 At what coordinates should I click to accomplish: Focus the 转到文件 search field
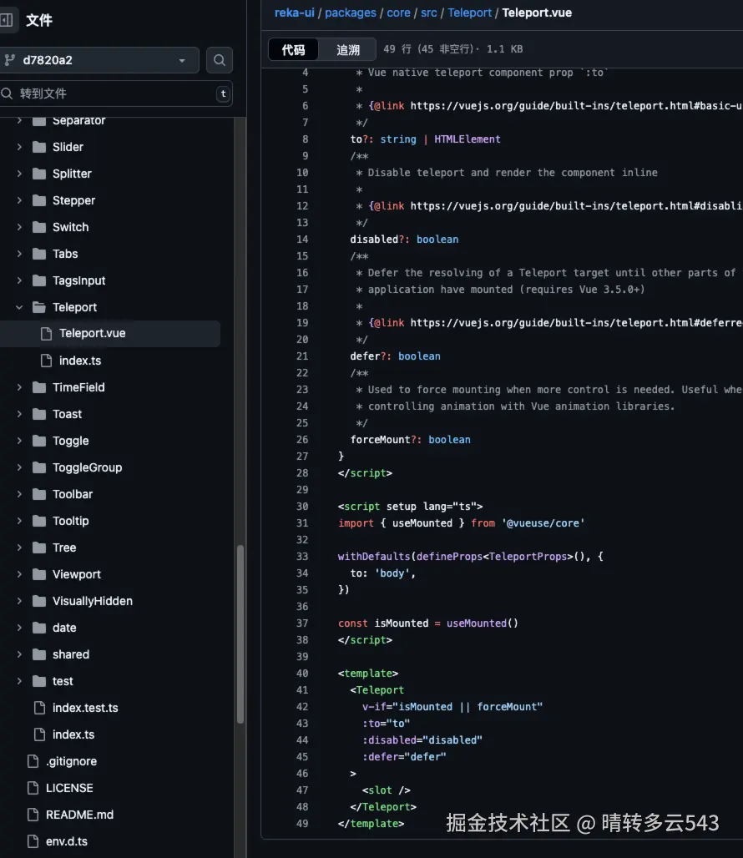115,93
